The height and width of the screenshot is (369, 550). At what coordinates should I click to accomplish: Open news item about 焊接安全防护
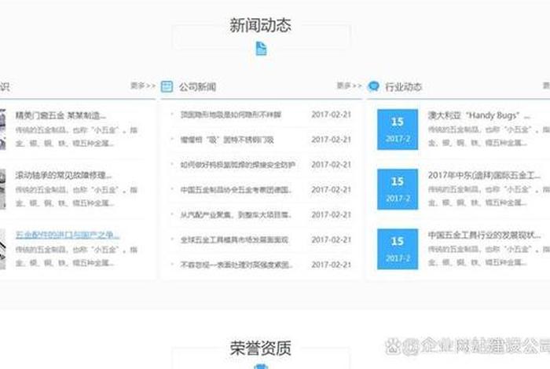(238, 165)
